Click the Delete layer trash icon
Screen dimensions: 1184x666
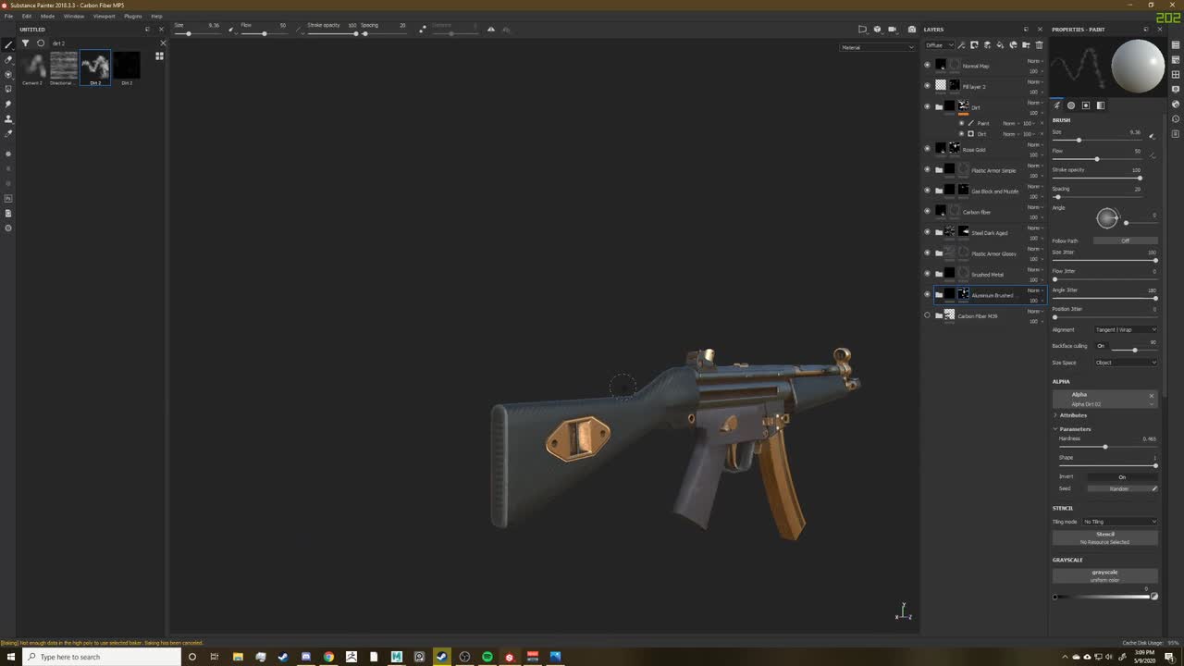pos(1039,44)
